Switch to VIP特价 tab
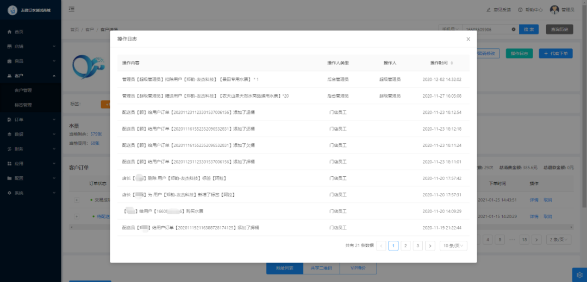Viewport: 587px width, 282px height. (358, 268)
